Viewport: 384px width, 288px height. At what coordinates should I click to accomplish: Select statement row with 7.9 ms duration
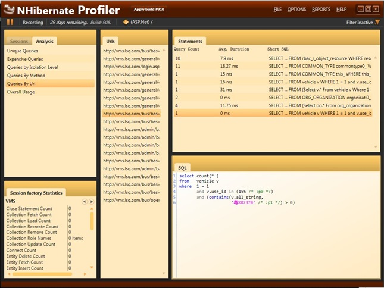[273, 58]
